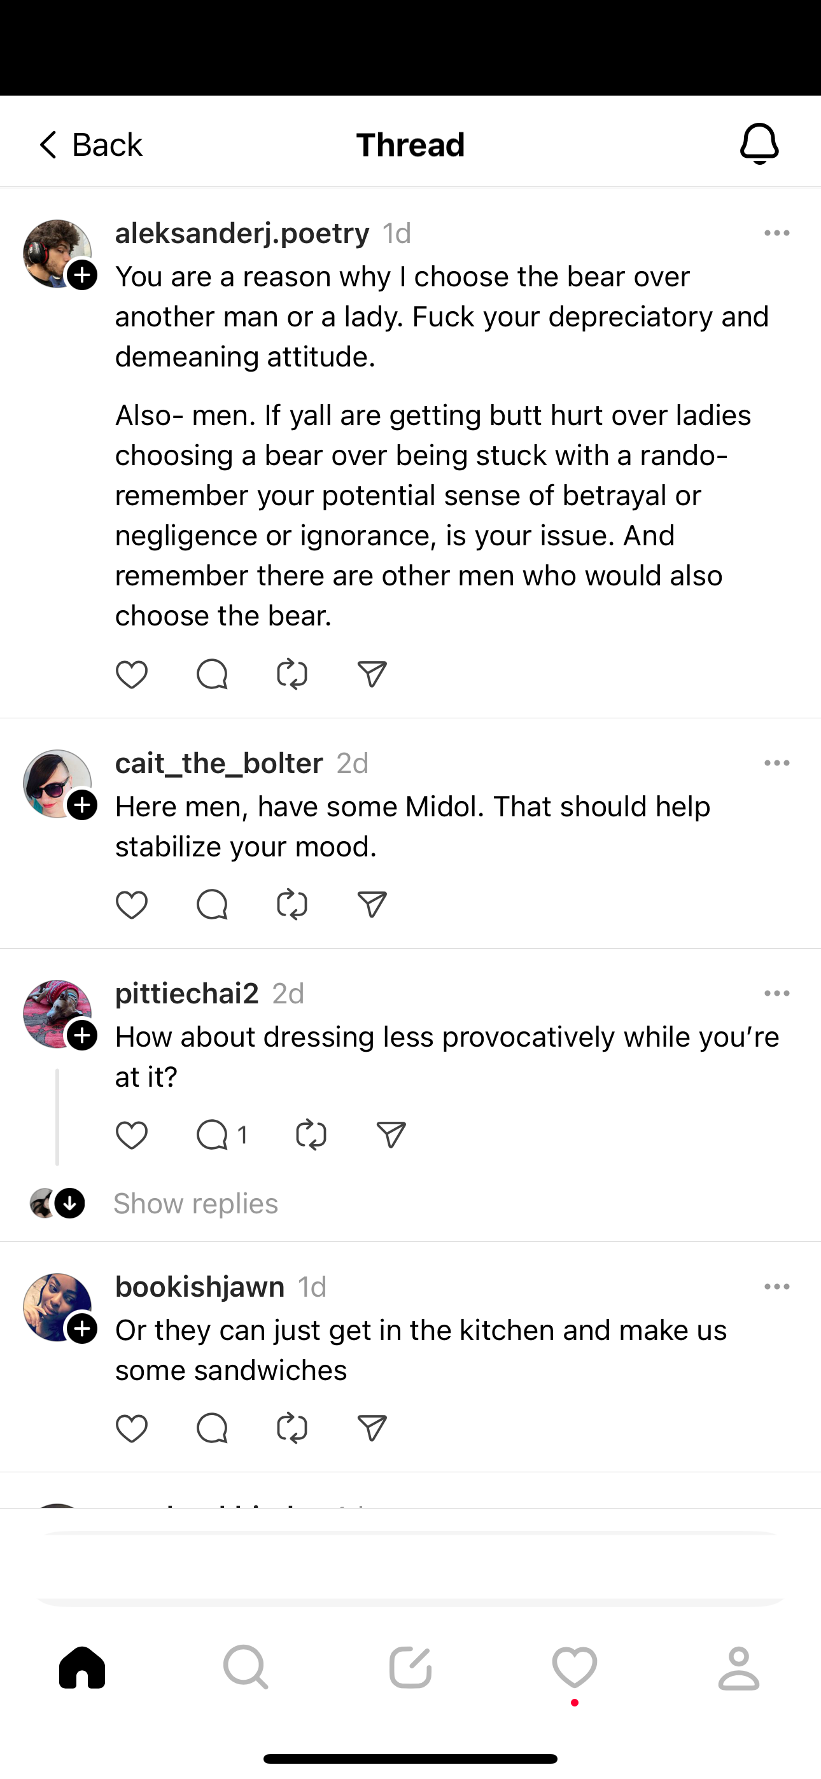
Task: Repost bookishjawn's comment
Action: [291, 1428]
